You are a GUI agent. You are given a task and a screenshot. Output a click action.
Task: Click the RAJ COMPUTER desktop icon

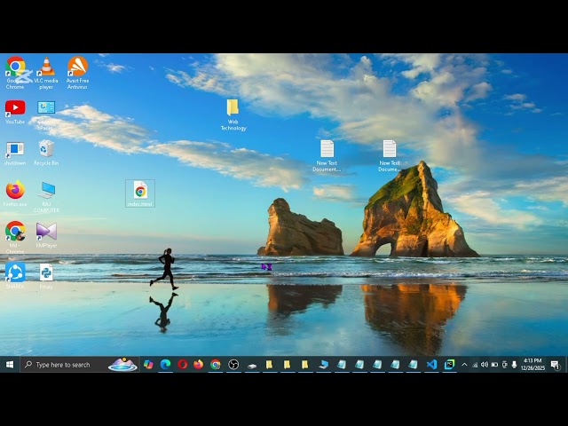click(46, 192)
